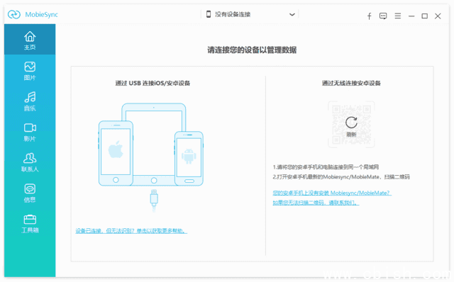Open the 工具箱 toolbox section
The image size is (454, 282).
(x=30, y=224)
